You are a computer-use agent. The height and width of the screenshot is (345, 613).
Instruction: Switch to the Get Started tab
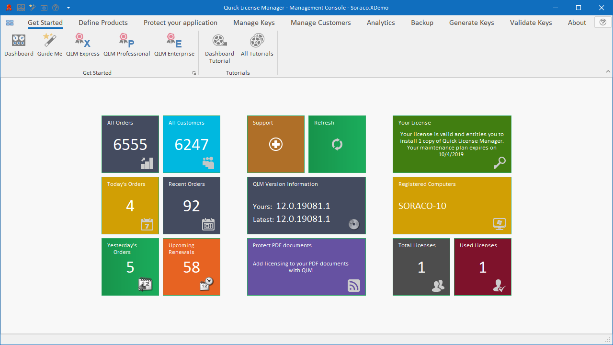(x=45, y=23)
